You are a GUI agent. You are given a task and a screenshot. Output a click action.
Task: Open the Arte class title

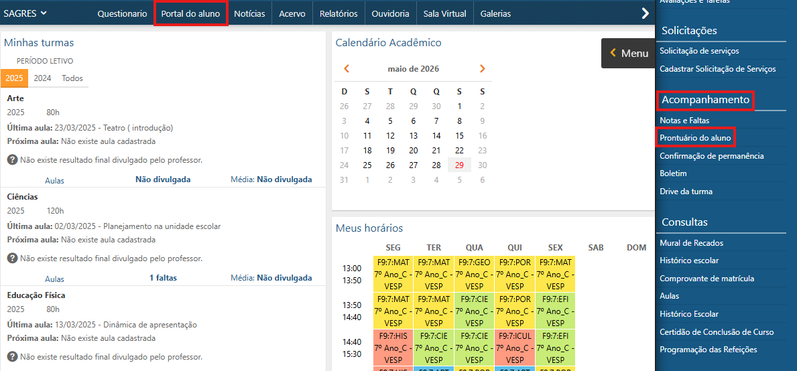pos(16,98)
